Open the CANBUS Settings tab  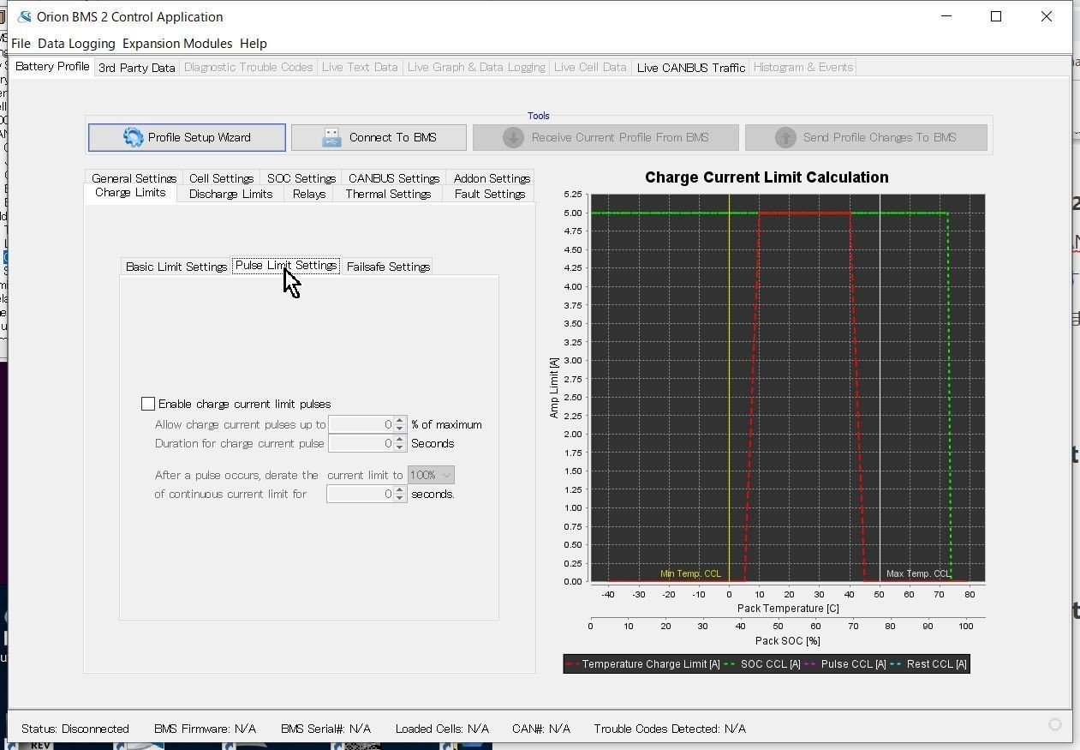[394, 178]
